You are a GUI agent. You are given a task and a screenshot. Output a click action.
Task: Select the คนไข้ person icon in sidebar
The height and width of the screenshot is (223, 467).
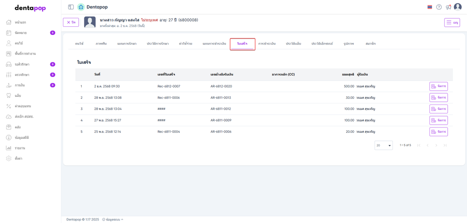(x=9, y=43)
